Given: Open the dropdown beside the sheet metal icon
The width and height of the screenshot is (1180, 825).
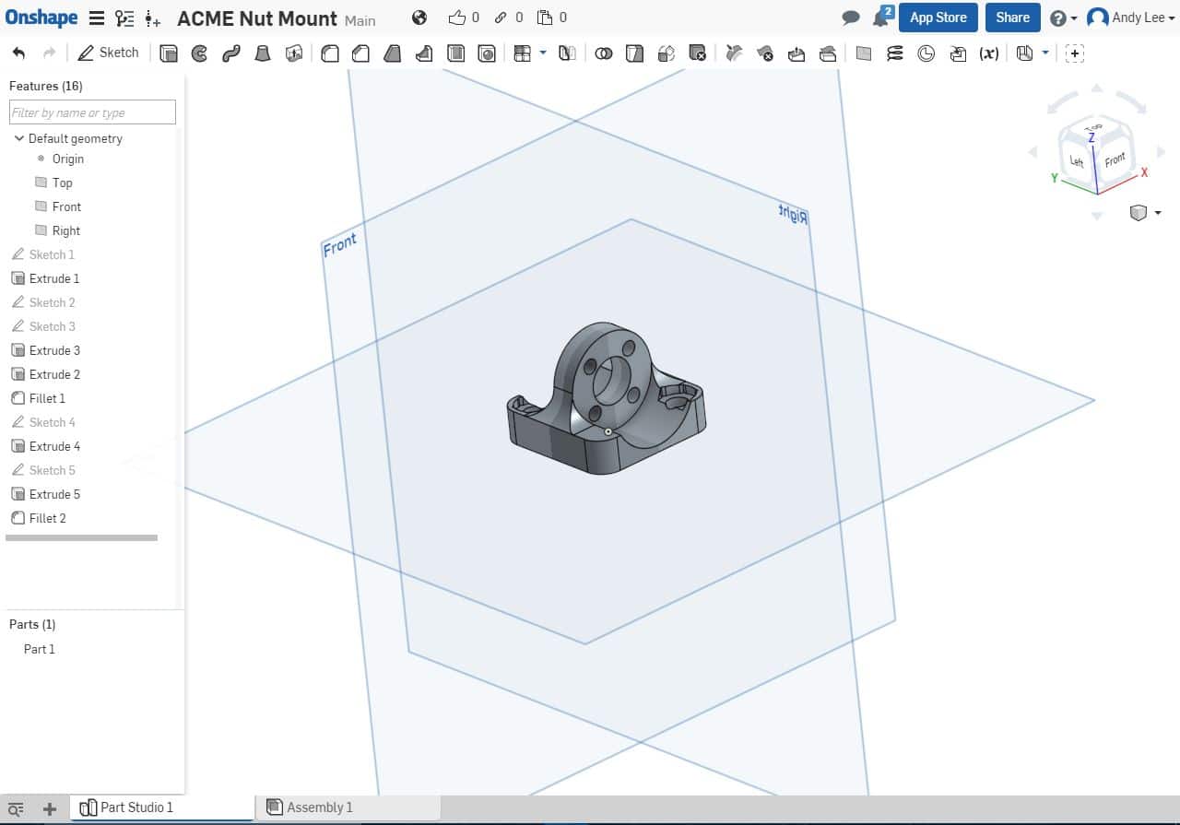Looking at the screenshot, I should click(1044, 53).
